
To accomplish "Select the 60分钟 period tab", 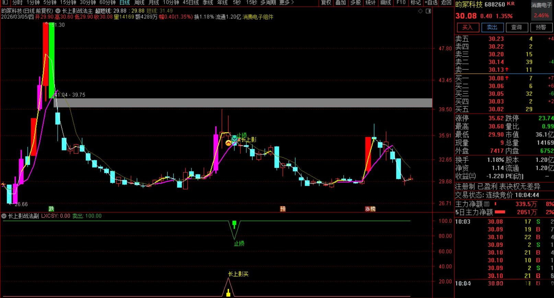I will (x=107, y=2).
